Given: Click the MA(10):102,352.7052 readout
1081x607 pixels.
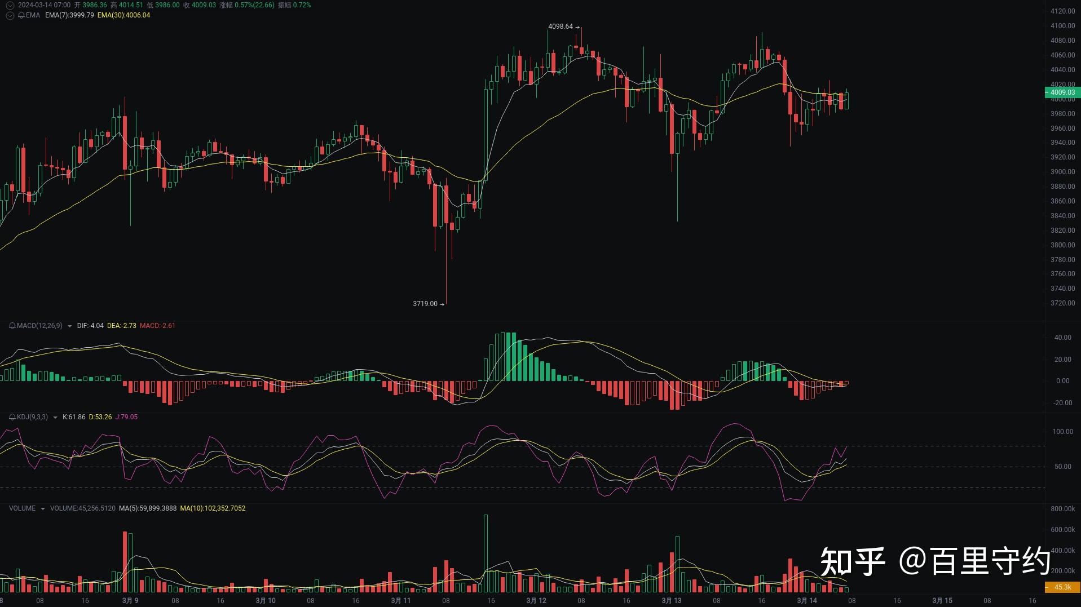Looking at the screenshot, I should [x=213, y=508].
